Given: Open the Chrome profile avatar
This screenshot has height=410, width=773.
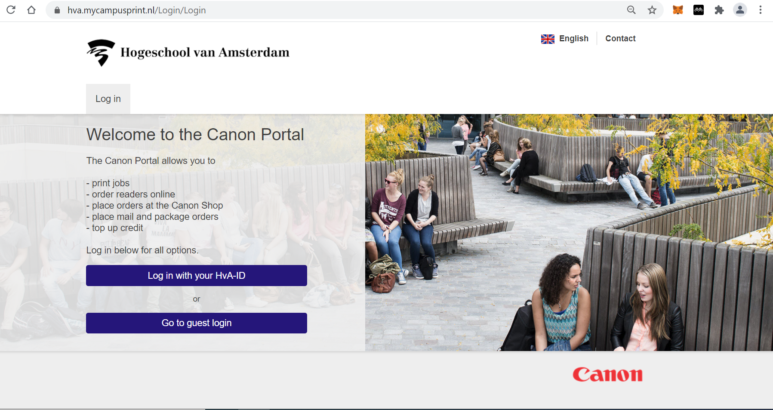Looking at the screenshot, I should (740, 10).
